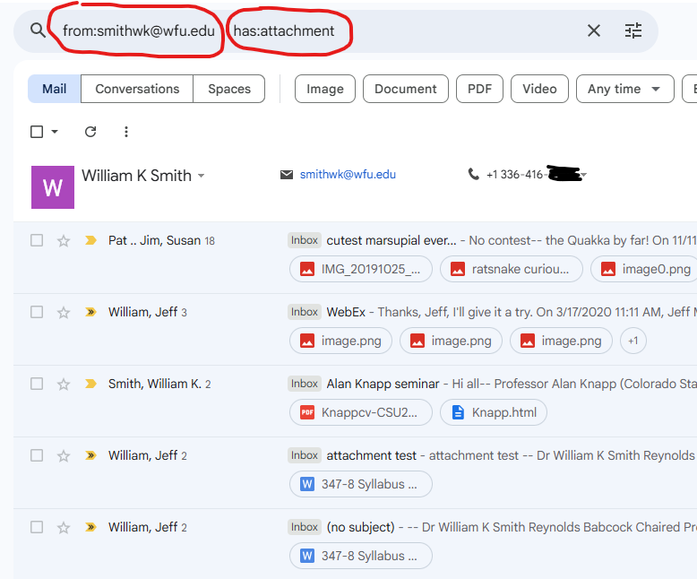Expand the Any time dropdown

(x=624, y=89)
